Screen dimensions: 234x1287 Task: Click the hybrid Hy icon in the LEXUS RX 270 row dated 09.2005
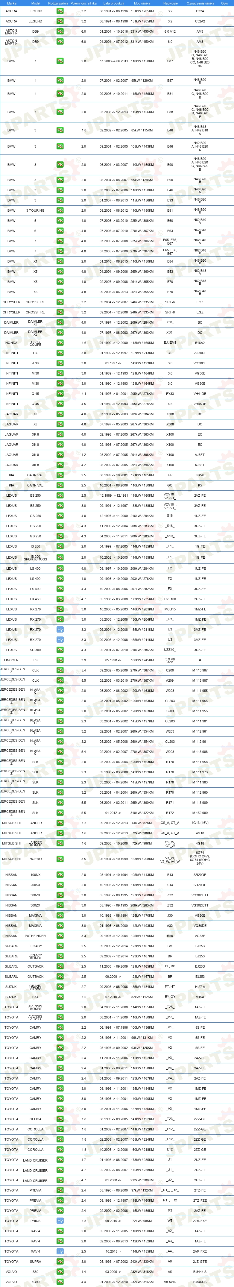[60, 639]
